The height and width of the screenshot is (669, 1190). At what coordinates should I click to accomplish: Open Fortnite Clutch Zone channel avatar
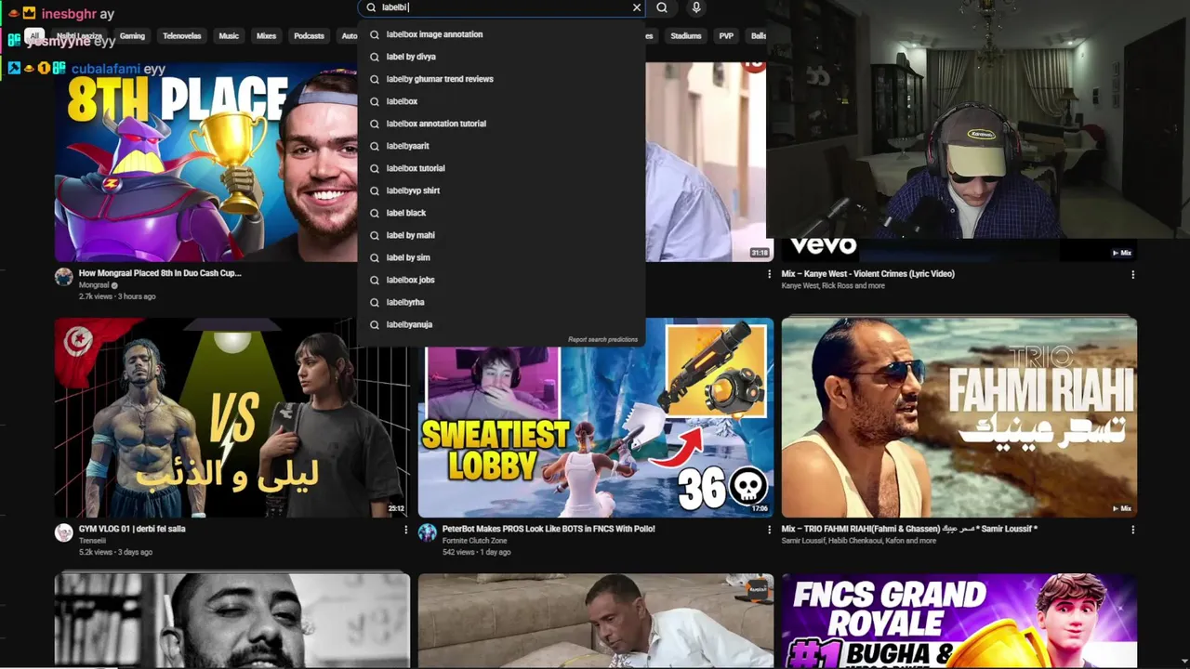click(x=427, y=532)
